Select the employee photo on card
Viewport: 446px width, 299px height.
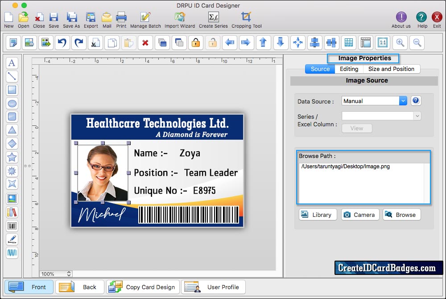coord(103,173)
